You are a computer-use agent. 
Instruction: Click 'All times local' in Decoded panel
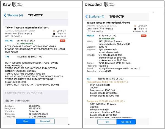tap(140, 31)
